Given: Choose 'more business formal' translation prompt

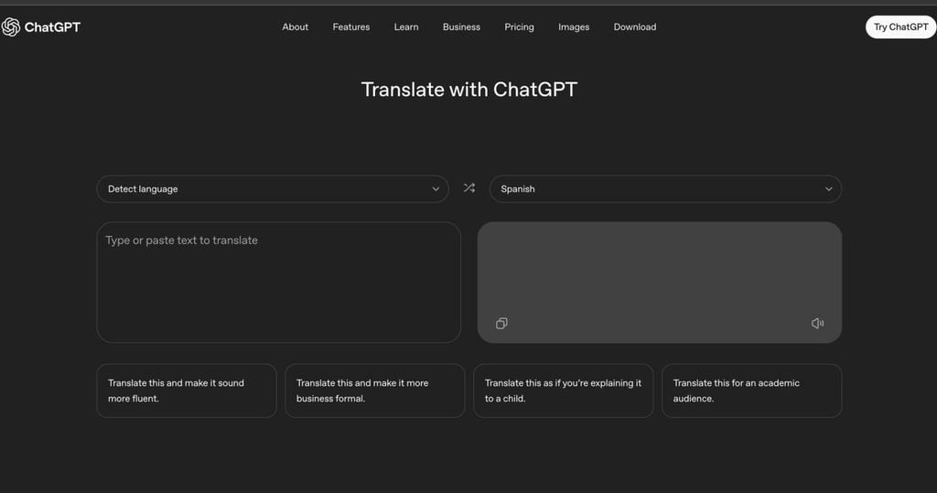Looking at the screenshot, I should [x=374, y=391].
